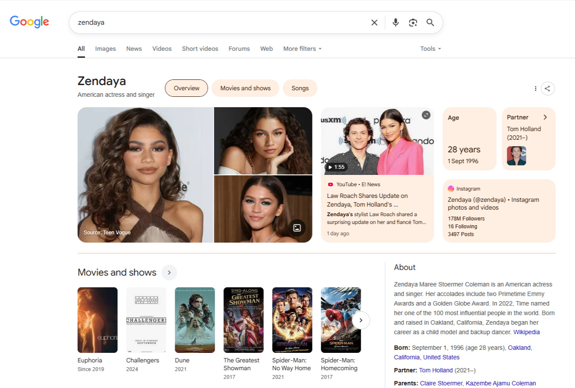Open three-dot more options in knowledge panel
The height and width of the screenshot is (388, 575).
[x=535, y=89]
